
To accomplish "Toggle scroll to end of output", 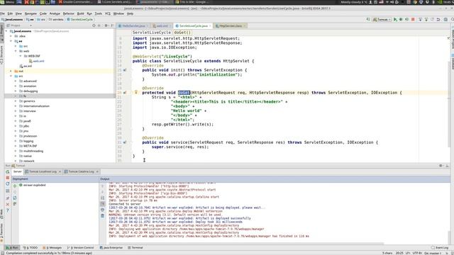I will click(x=102, y=204).
